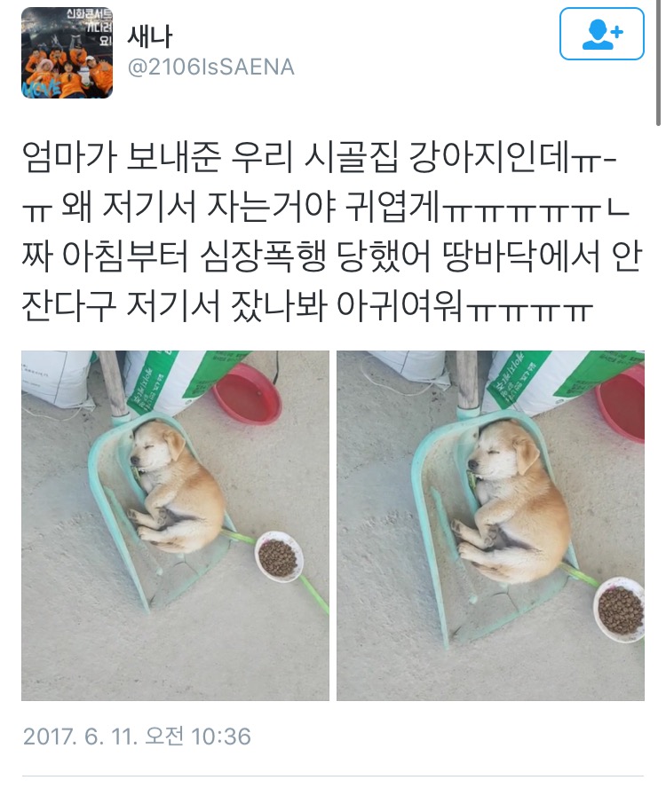
Task: Follow 새나 with the add-user button
Action: click(x=601, y=34)
